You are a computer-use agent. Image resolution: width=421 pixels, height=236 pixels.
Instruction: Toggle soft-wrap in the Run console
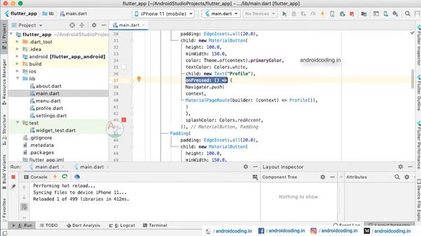click(24, 207)
